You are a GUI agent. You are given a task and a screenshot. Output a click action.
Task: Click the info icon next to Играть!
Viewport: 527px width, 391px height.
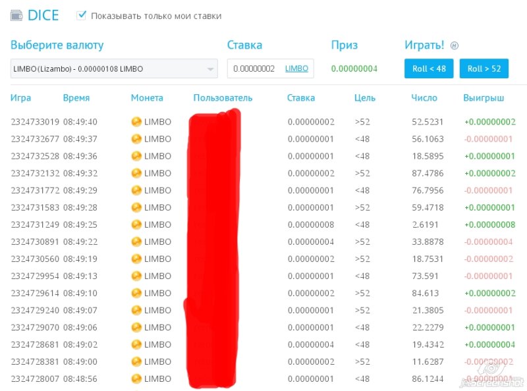tap(454, 46)
